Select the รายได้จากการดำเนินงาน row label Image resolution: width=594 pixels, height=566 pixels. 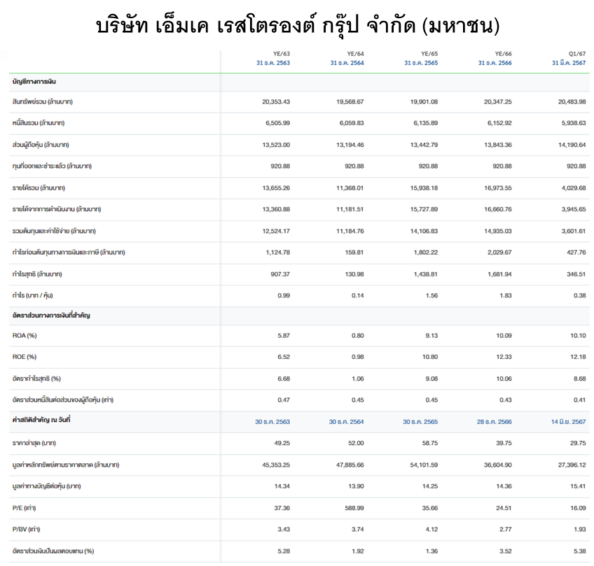57,209
